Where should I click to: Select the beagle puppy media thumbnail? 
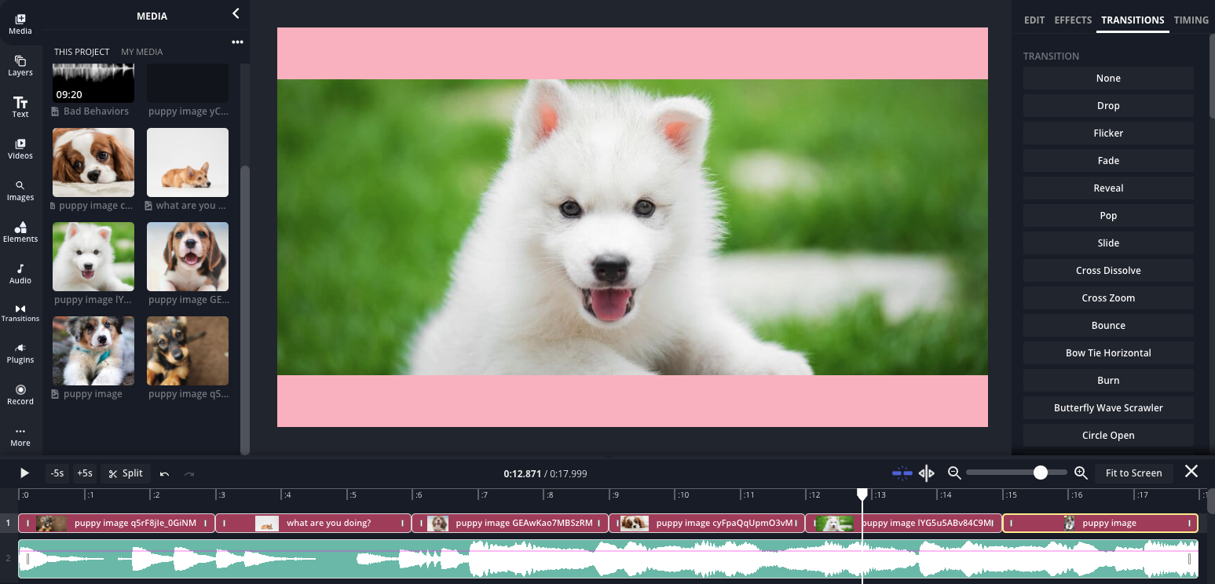tap(188, 257)
